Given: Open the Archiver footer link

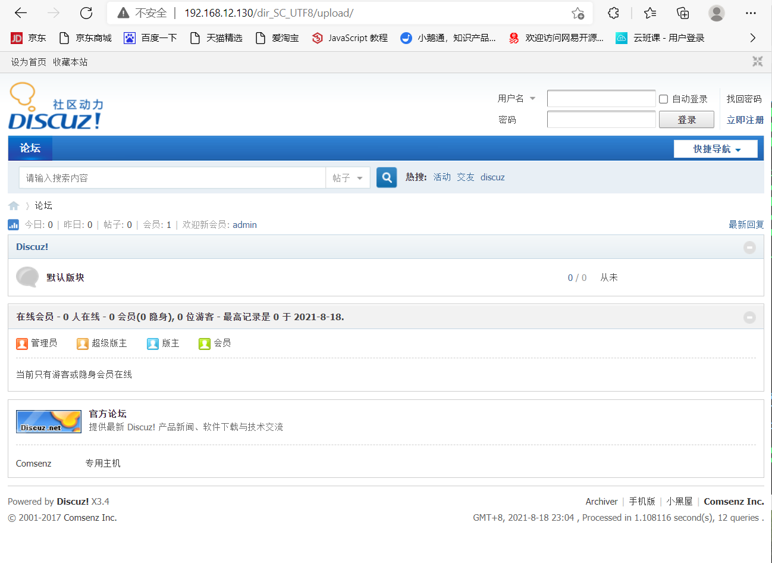Looking at the screenshot, I should click(x=601, y=502).
